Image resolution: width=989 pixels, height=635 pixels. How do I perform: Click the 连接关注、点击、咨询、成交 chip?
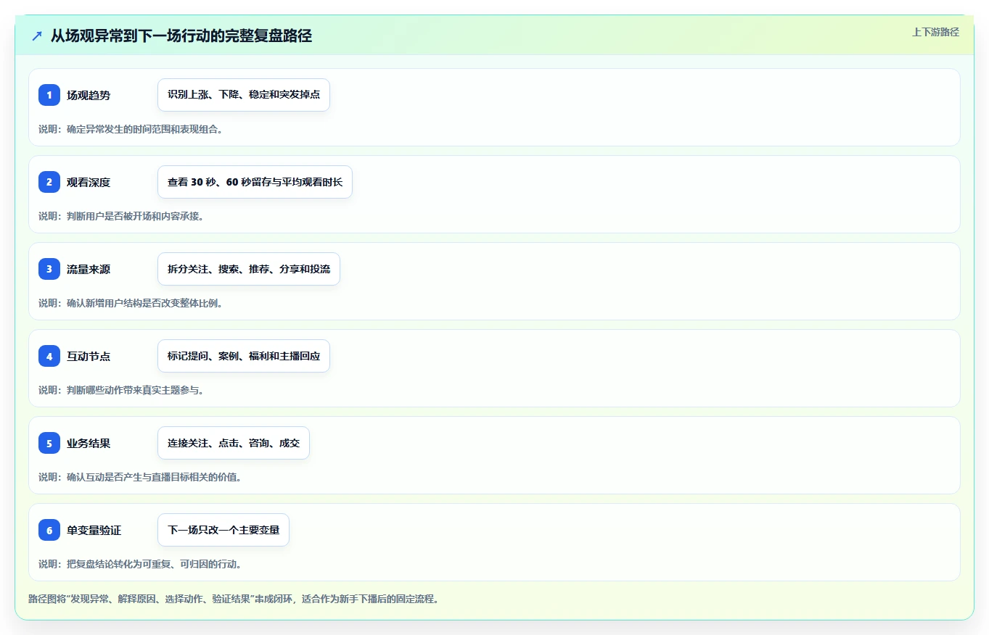pyautogui.click(x=234, y=443)
